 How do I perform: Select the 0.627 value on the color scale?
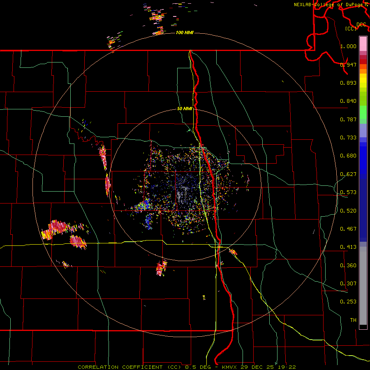tap(348, 174)
